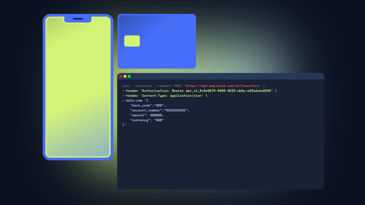Click the '--data-raw' line
This screenshot has height=205, width=365.
click(135, 101)
